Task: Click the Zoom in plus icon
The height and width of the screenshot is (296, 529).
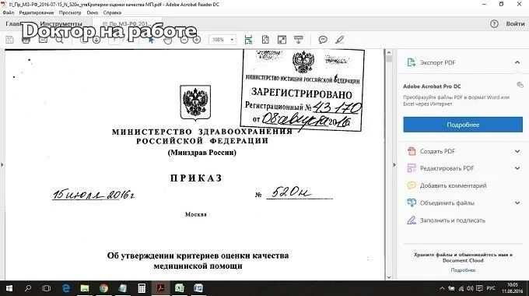Action: pos(197,40)
